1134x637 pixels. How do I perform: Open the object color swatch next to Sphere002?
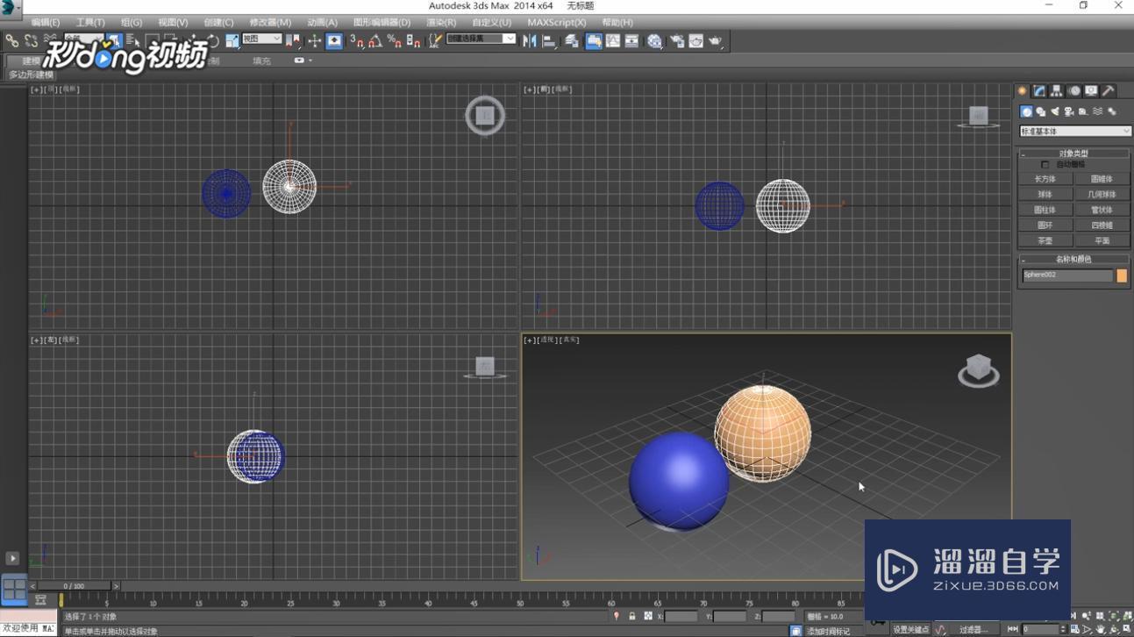1121,275
